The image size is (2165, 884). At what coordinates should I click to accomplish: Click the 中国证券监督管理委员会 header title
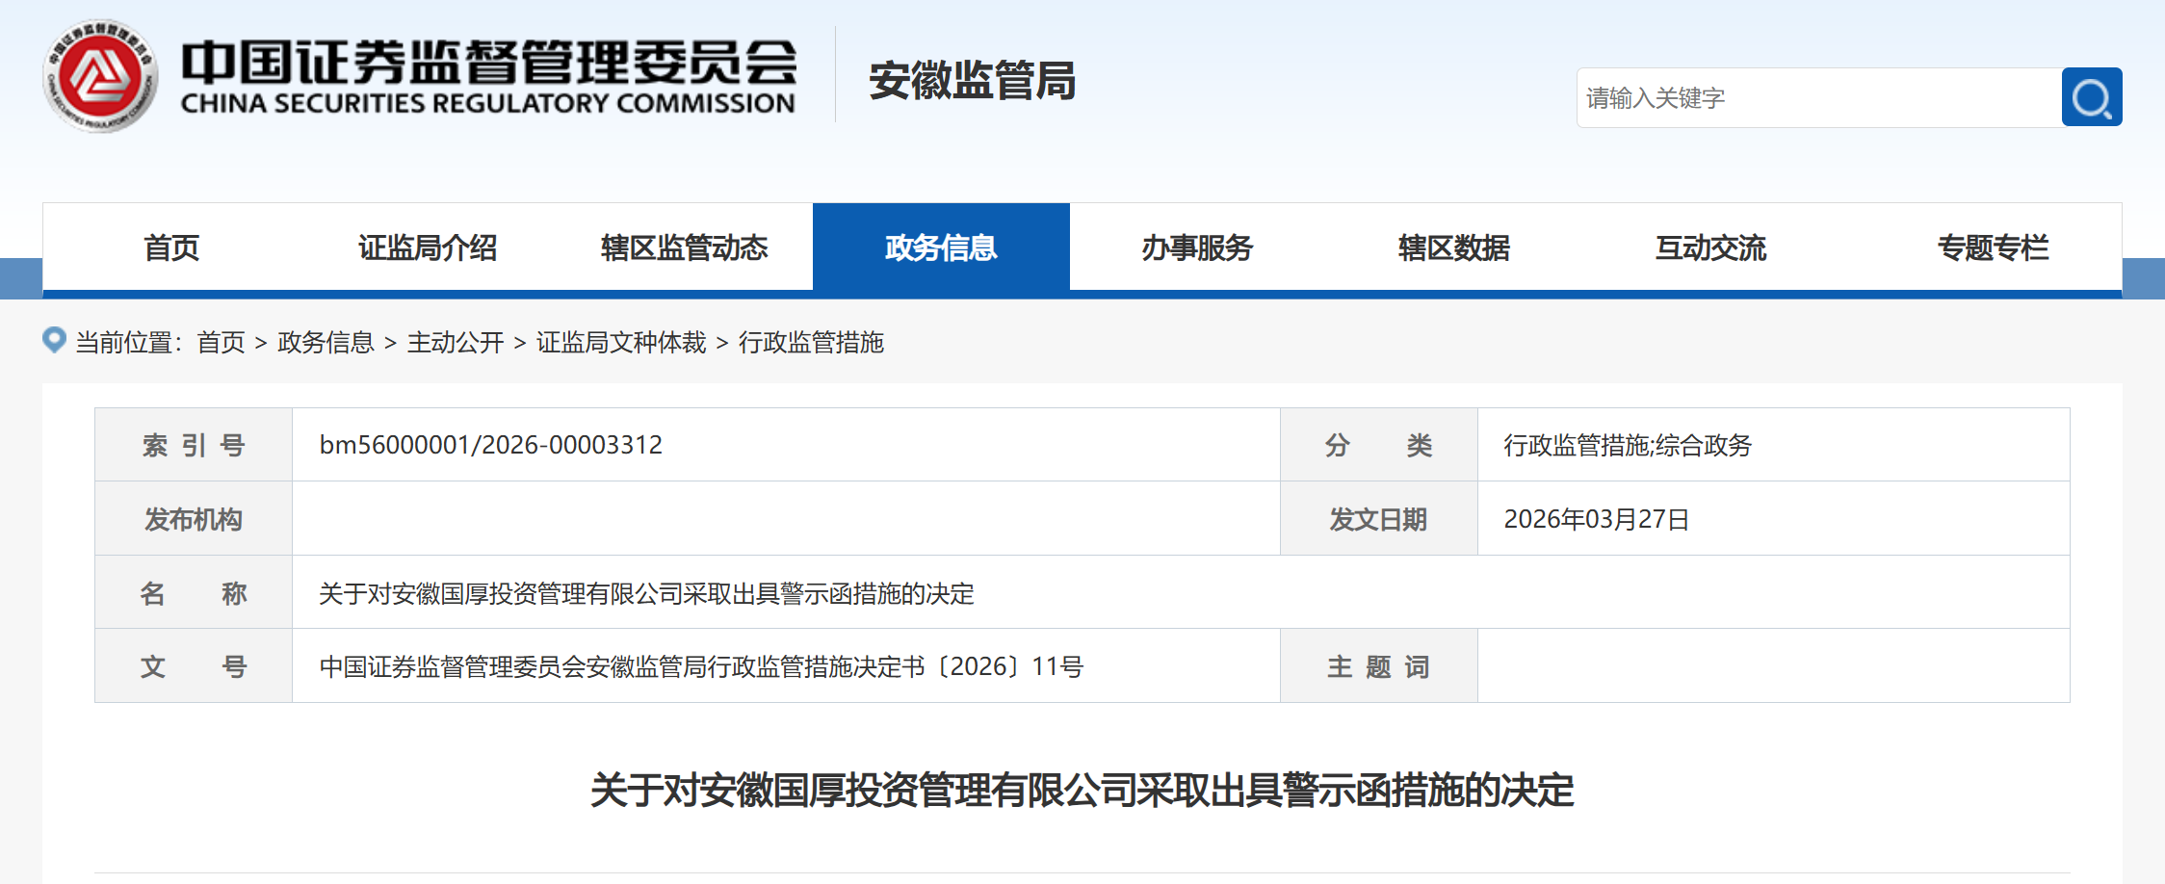(489, 63)
